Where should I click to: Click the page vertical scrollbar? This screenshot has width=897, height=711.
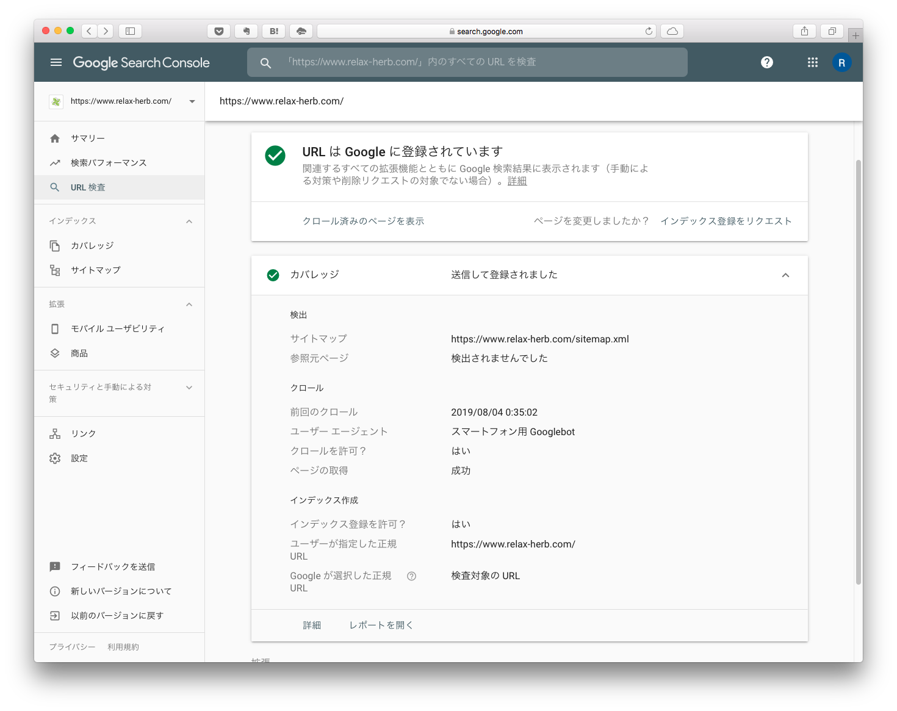859,372
